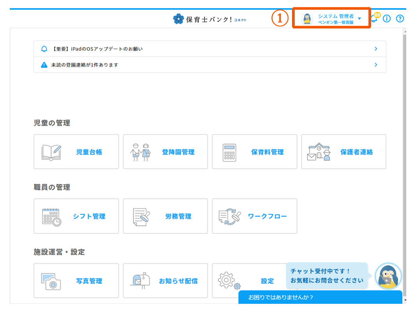
Task: Open the 設定 tile
Action: [254, 281]
